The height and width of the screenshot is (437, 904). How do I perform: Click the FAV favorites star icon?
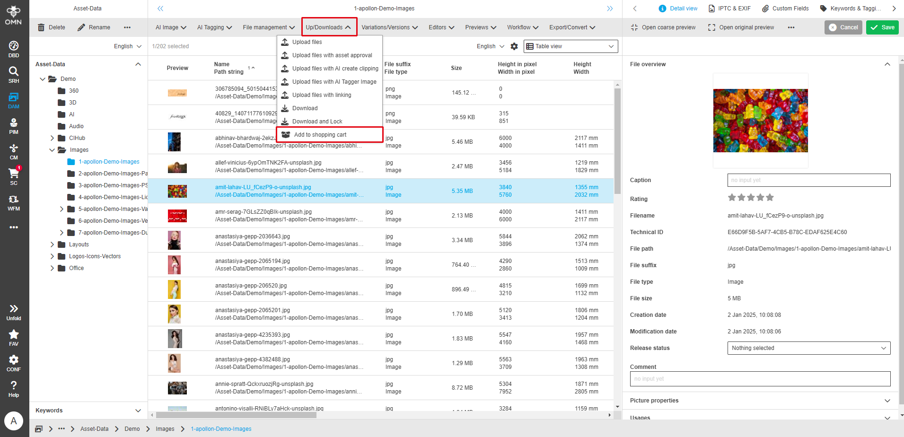[14, 337]
